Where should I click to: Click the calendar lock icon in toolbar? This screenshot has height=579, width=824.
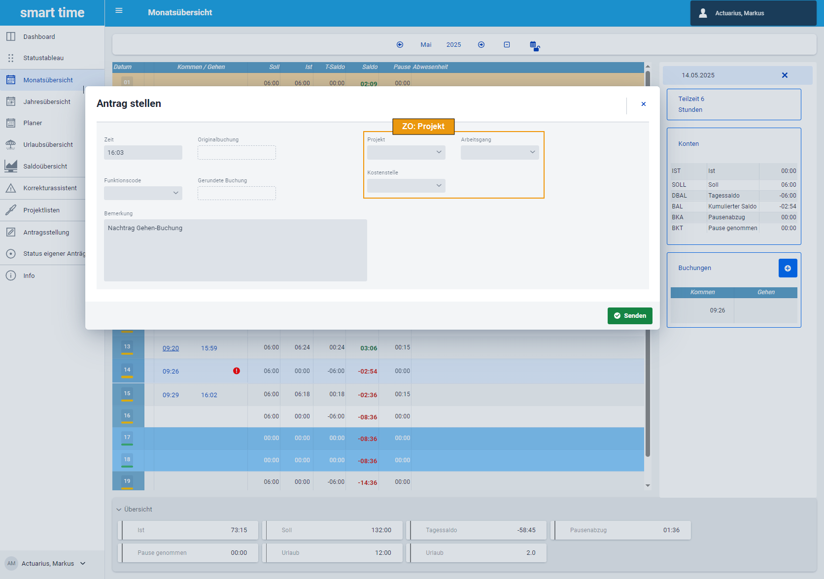(534, 45)
